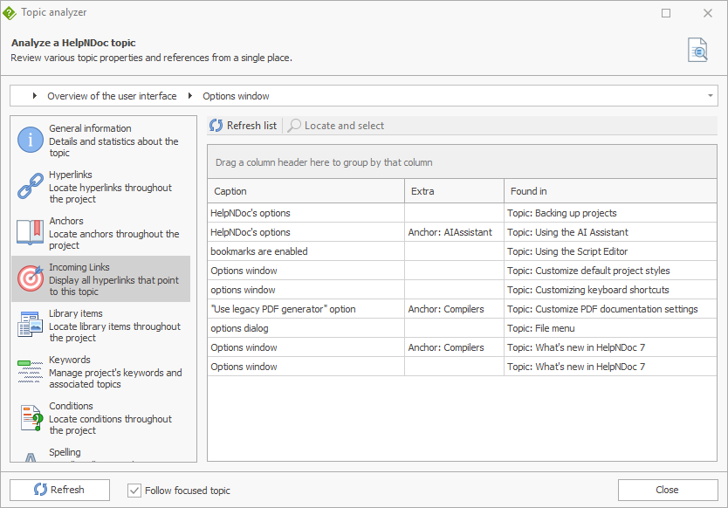Viewport: 728px width, 508px height.
Task: Open the Anchors book icon
Action: [x=31, y=233]
